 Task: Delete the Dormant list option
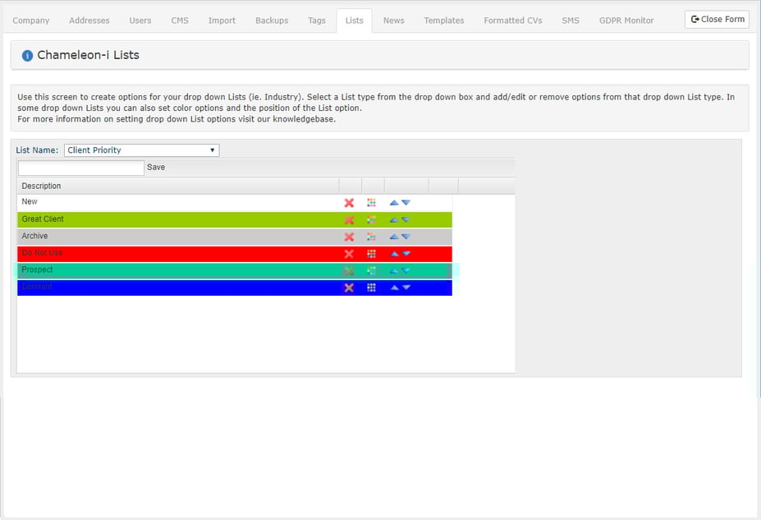tap(349, 288)
